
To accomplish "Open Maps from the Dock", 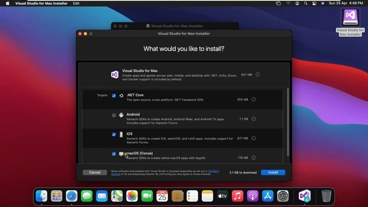I will pyautogui.click(x=117, y=196).
